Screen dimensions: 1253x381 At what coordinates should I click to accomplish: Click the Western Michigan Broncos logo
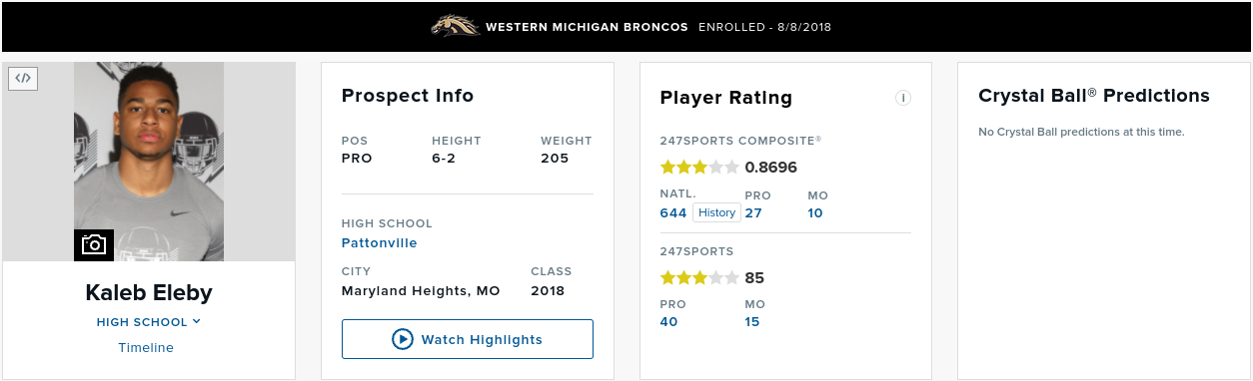coord(455,26)
